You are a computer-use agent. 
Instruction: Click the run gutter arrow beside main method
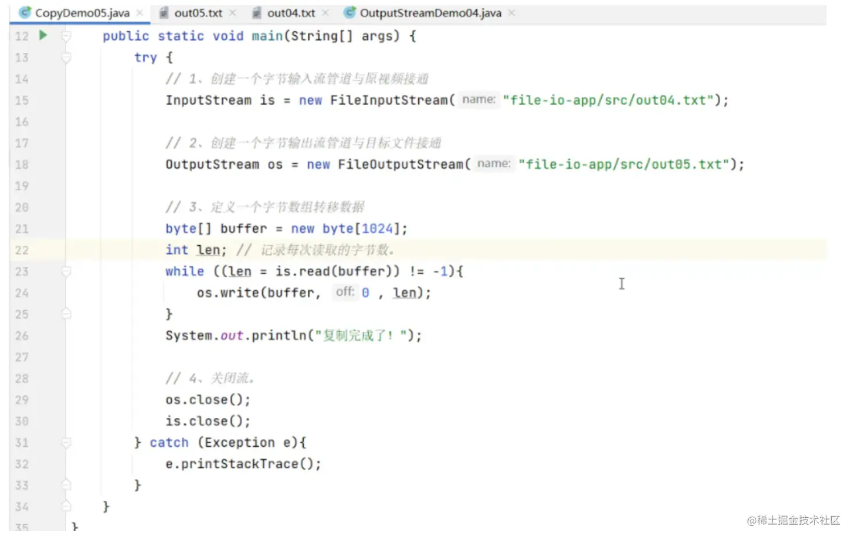[x=43, y=35]
